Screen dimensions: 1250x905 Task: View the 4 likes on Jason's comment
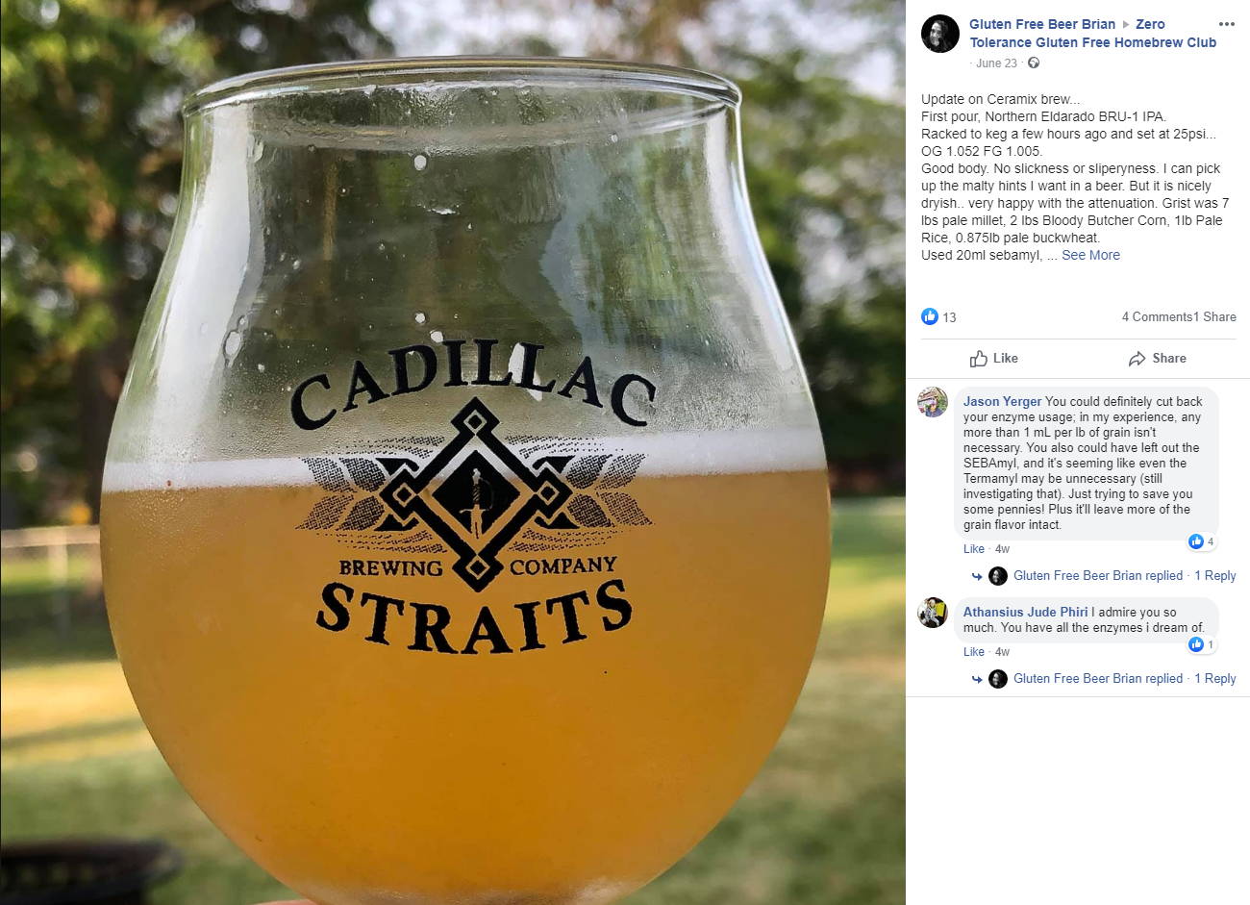[1202, 541]
